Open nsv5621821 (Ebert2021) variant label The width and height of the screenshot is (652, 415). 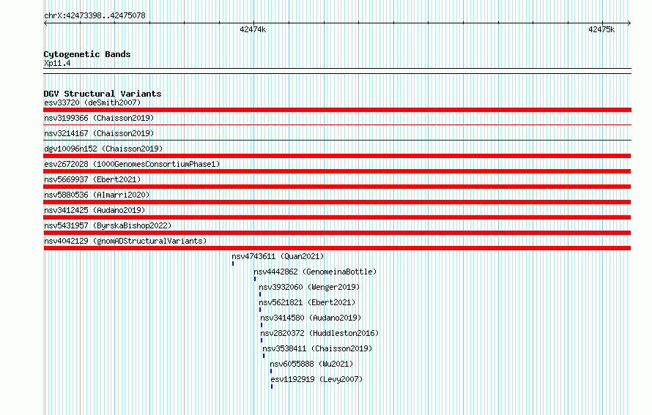point(307,302)
